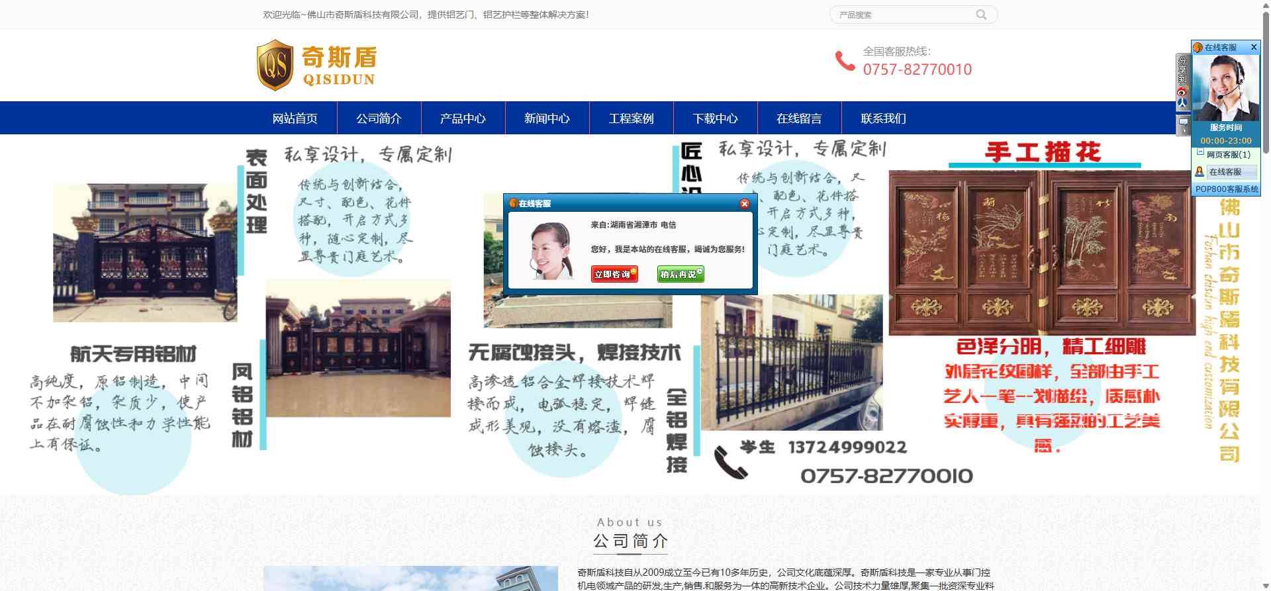Share to Sina Weibo icon

[x=1182, y=91]
